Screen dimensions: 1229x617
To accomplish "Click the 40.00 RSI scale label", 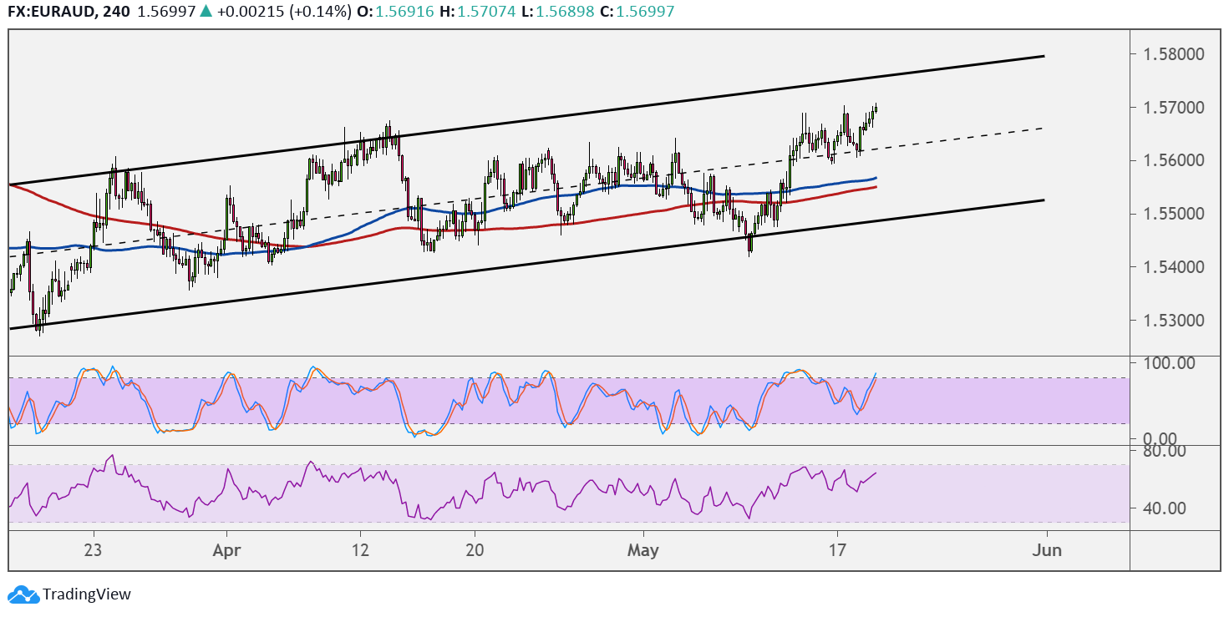I will click(x=1166, y=508).
